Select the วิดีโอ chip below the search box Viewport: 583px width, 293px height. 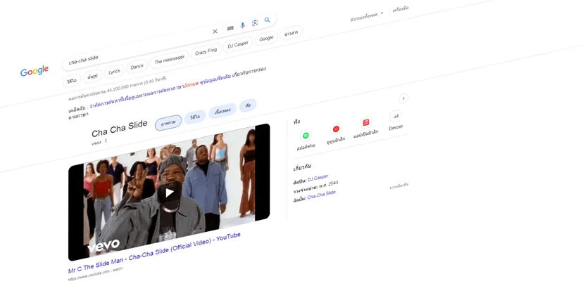72,81
